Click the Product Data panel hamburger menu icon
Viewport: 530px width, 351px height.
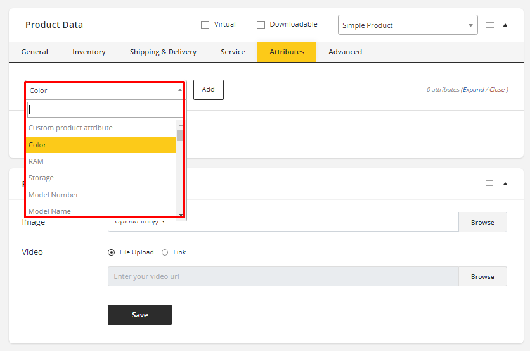click(x=489, y=25)
